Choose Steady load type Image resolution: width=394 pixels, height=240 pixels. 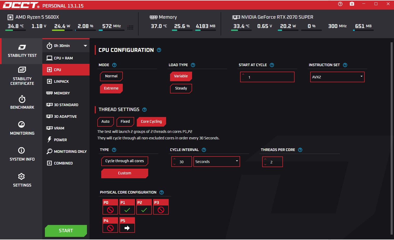181,88
